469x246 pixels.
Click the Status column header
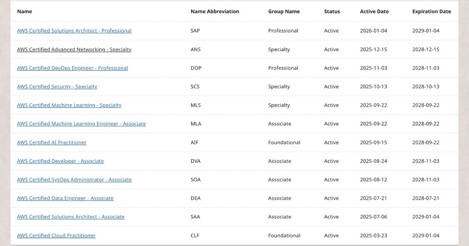click(332, 12)
